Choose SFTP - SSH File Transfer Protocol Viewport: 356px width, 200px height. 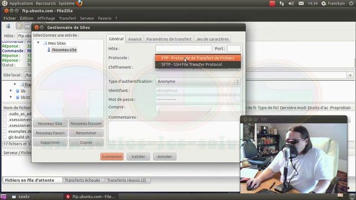[x=198, y=64]
